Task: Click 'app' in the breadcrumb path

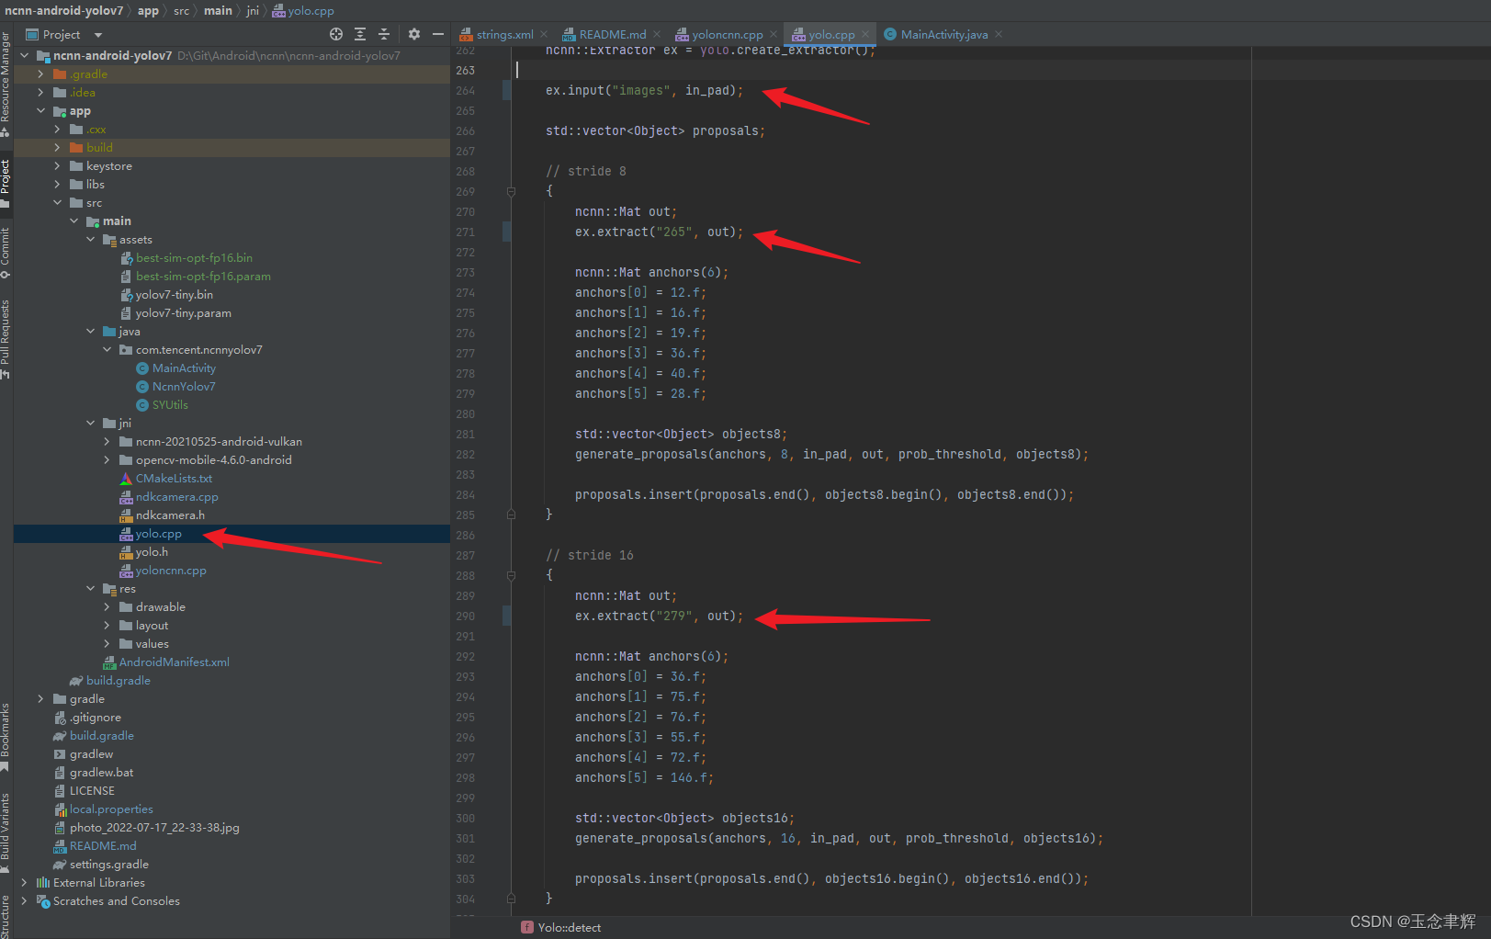Action: tap(148, 10)
